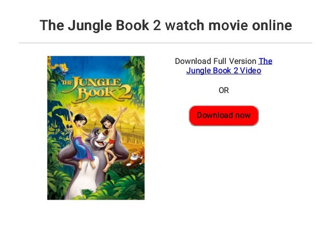Viewport: 332px width, 249px height.
Task: Click Shere Khan the tiger on the poster
Action: click(x=136, y=156)
